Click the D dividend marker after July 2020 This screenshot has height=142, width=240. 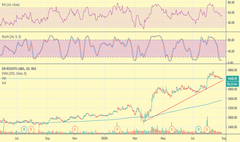tap(199, 130)
